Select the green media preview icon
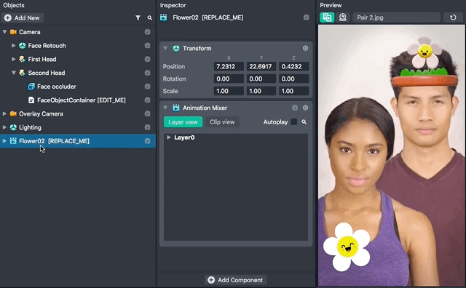Screen dimensions: 466x288 [x=327, y=17]
